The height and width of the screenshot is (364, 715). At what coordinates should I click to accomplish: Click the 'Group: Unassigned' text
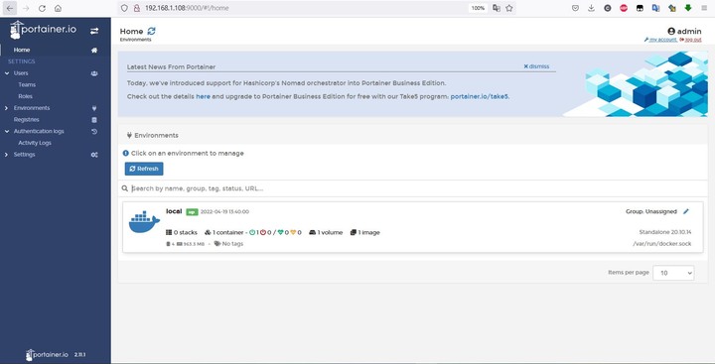click(x=651, y=212)
